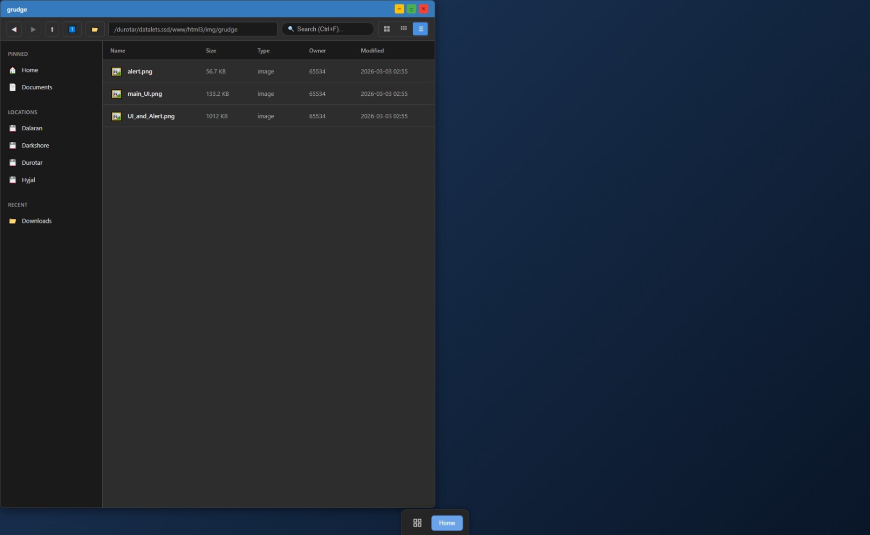Click the new folder toolbar icon
This screenshot has height=535, width=870.
pos(95,29)
